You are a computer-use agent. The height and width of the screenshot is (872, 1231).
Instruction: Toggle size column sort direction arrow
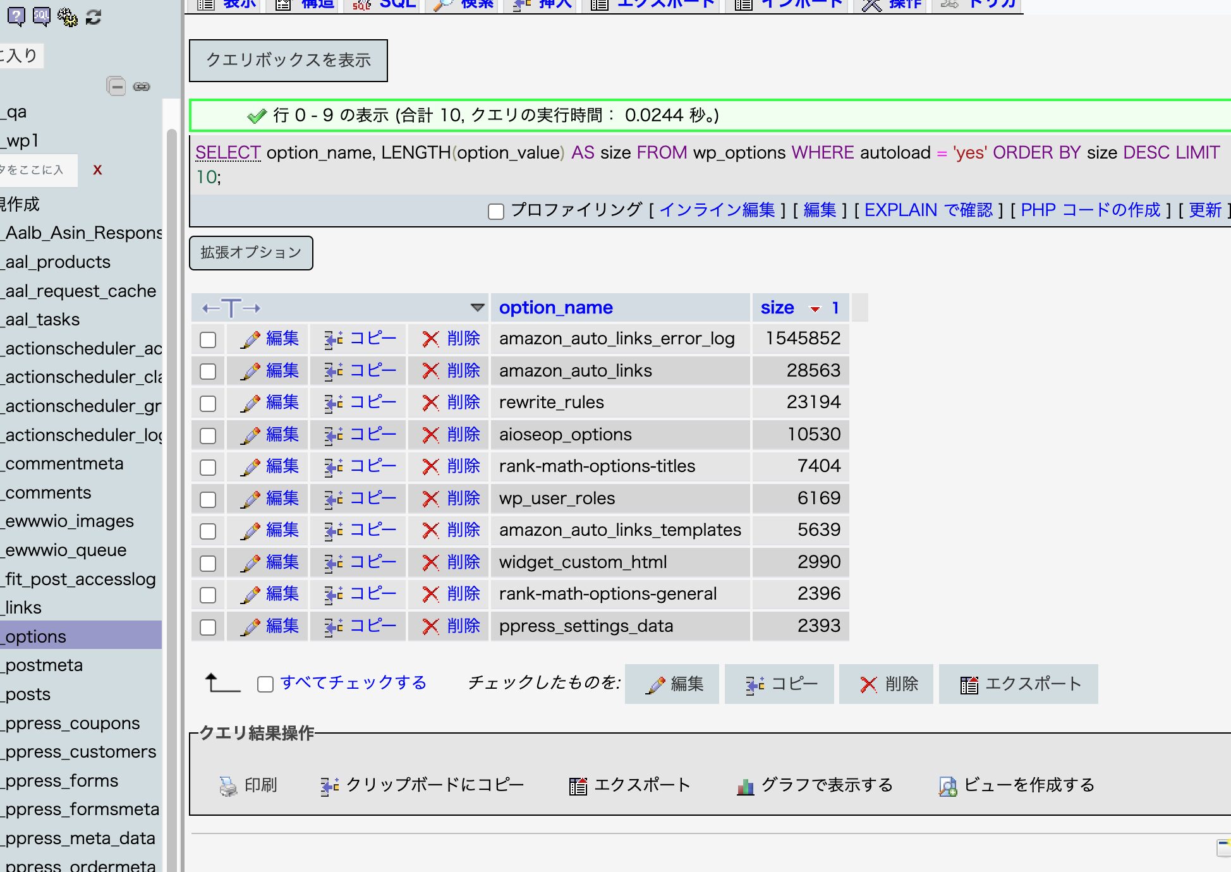[815, 308]
